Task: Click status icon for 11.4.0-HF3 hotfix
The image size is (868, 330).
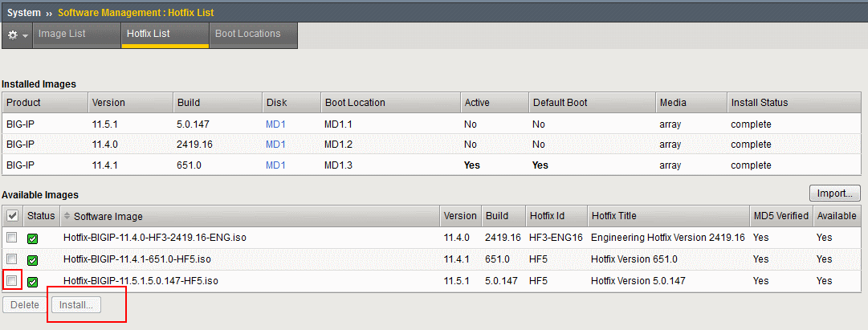Action: (33, 238)
